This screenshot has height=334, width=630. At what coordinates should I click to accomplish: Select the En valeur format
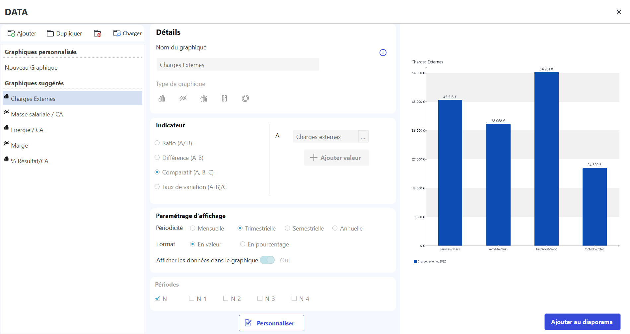click(192, 244)
